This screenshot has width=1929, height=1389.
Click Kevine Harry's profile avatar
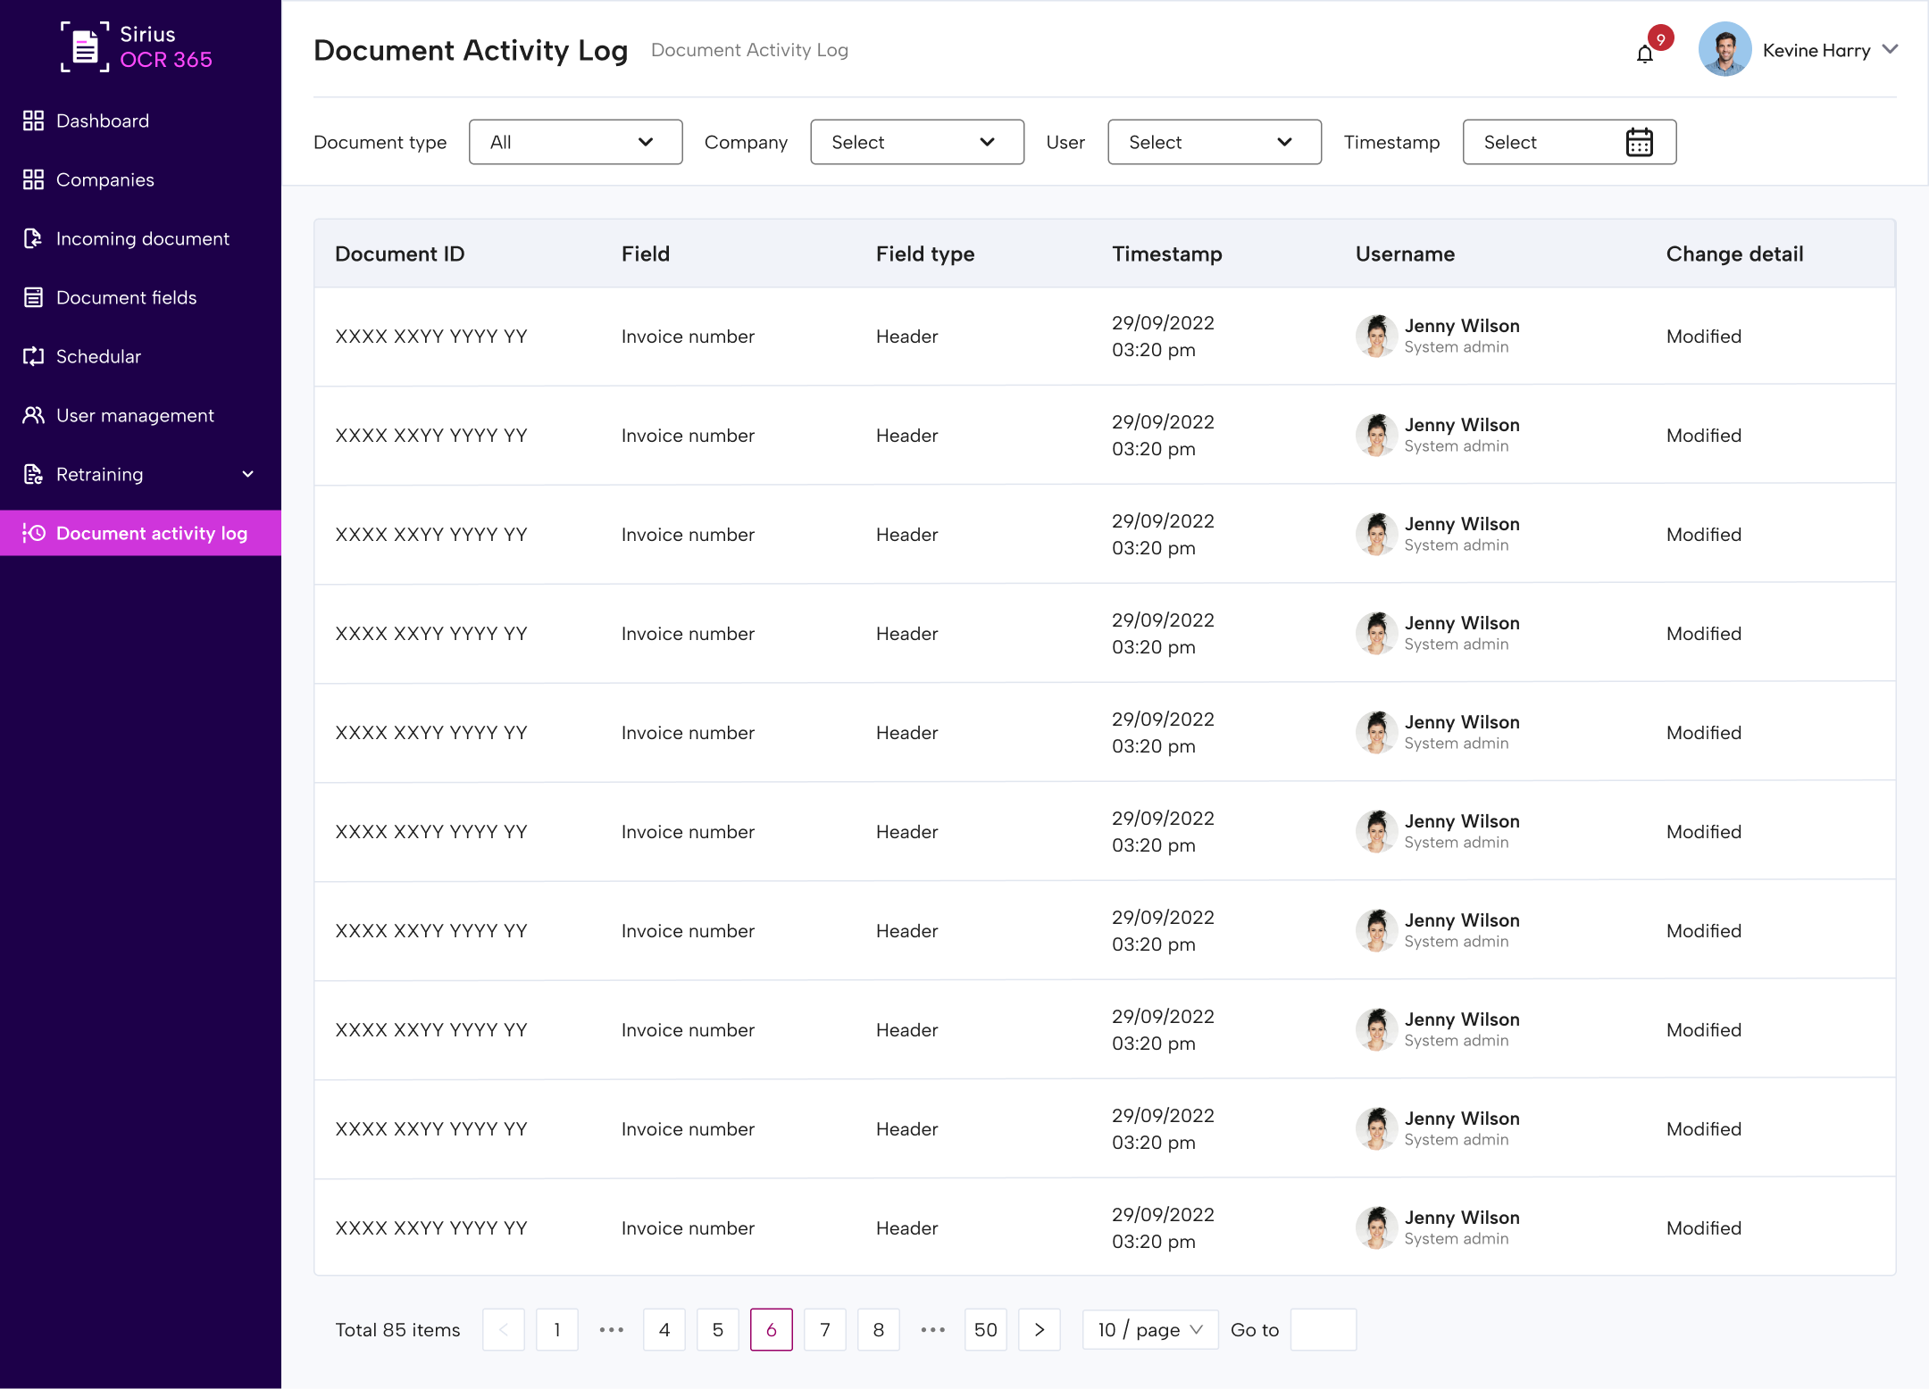point(1724,50)
